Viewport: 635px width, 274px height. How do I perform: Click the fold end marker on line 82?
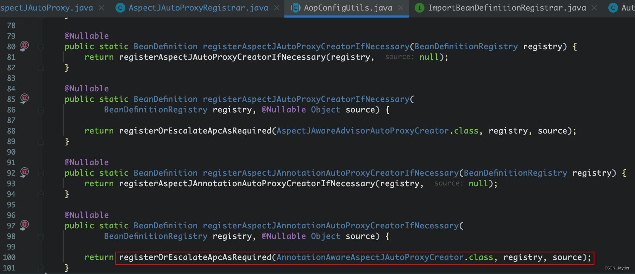click(x=41, y=68)
